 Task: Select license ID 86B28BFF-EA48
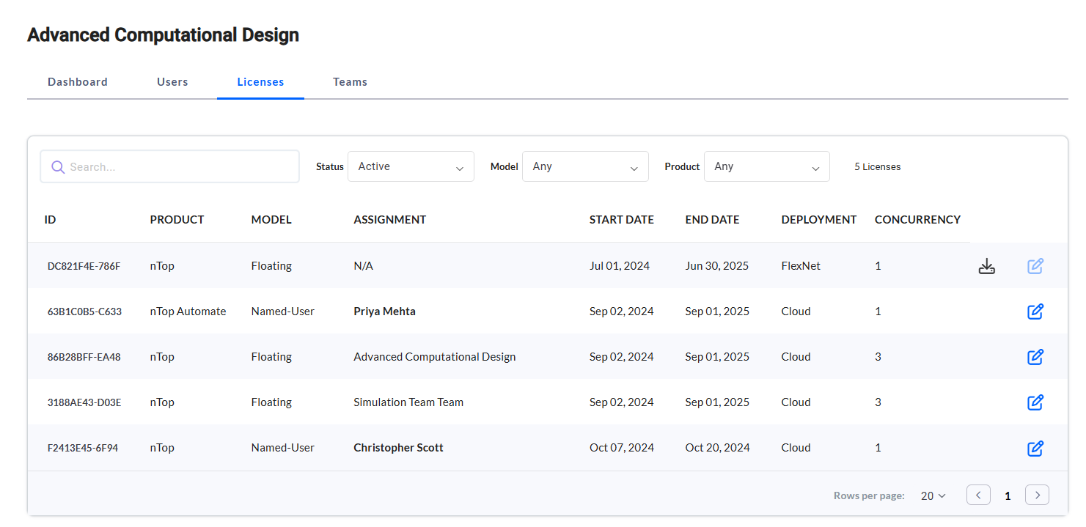coord(84,357)
